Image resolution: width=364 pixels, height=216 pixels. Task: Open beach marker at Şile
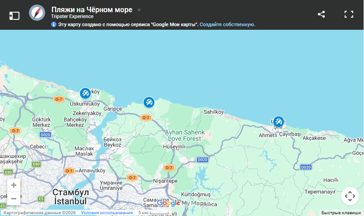coord(279,122)
